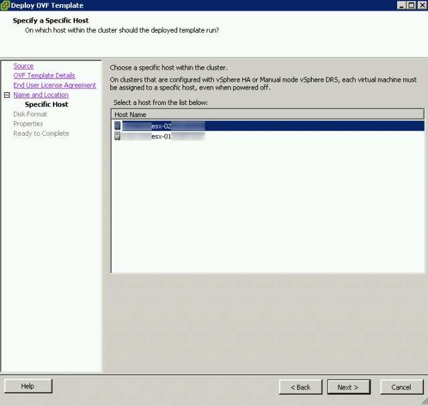Click the server icon beside esx-01

(x=118, y=136)
